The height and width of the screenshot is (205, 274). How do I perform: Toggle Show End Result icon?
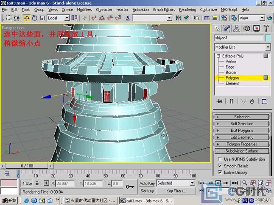(x=231, y=101)
